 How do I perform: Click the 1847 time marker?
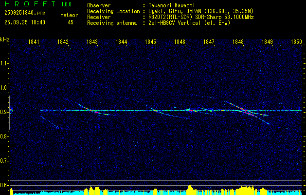tap(209, 41)
